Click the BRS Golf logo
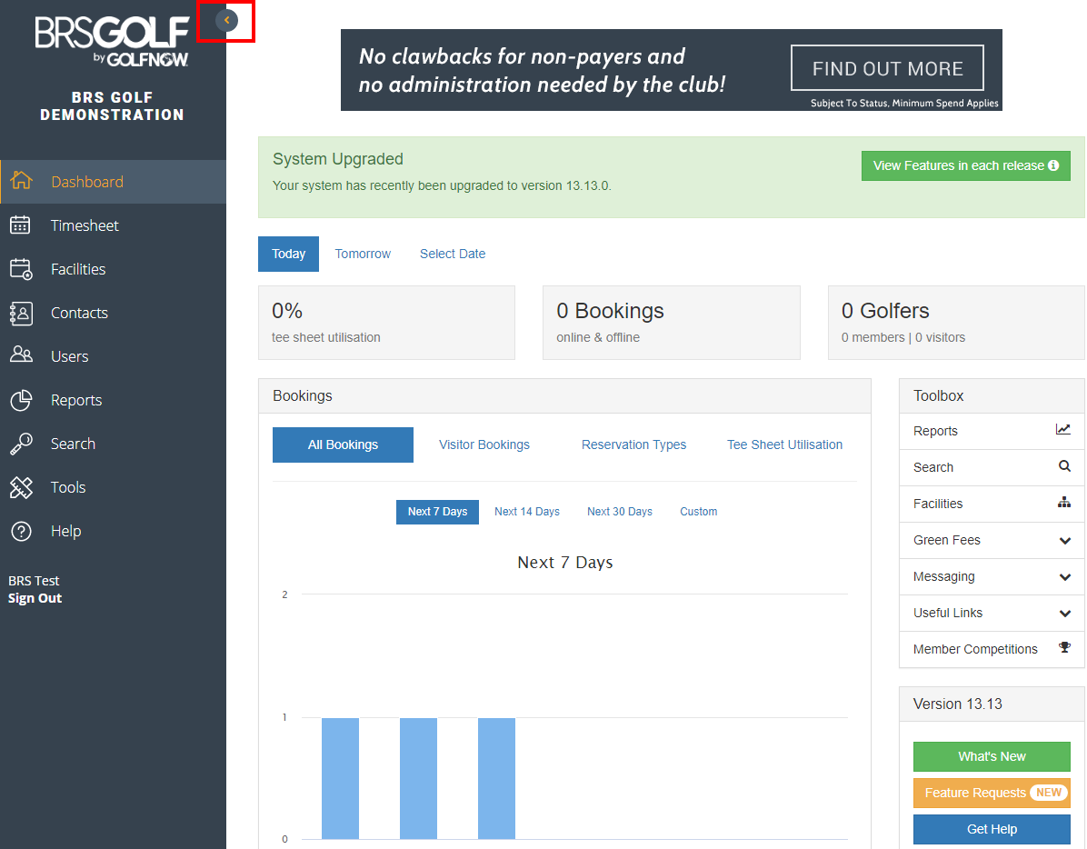1087x849 pixels. click(x=113, y=42)
